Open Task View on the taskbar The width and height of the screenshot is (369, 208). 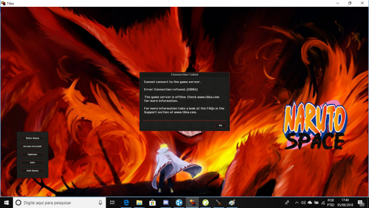[112, 202]
